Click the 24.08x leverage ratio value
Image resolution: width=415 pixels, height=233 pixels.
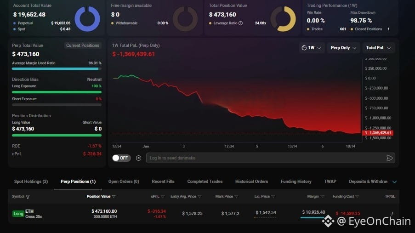click(x=261, y=23)
